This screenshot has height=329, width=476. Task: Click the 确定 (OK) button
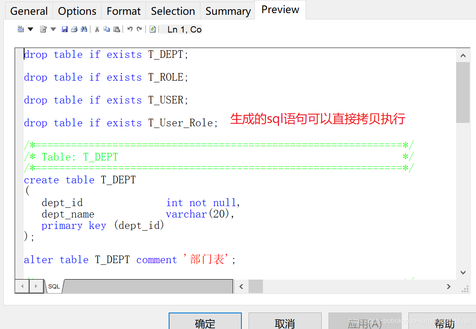[x=205, y=321]
